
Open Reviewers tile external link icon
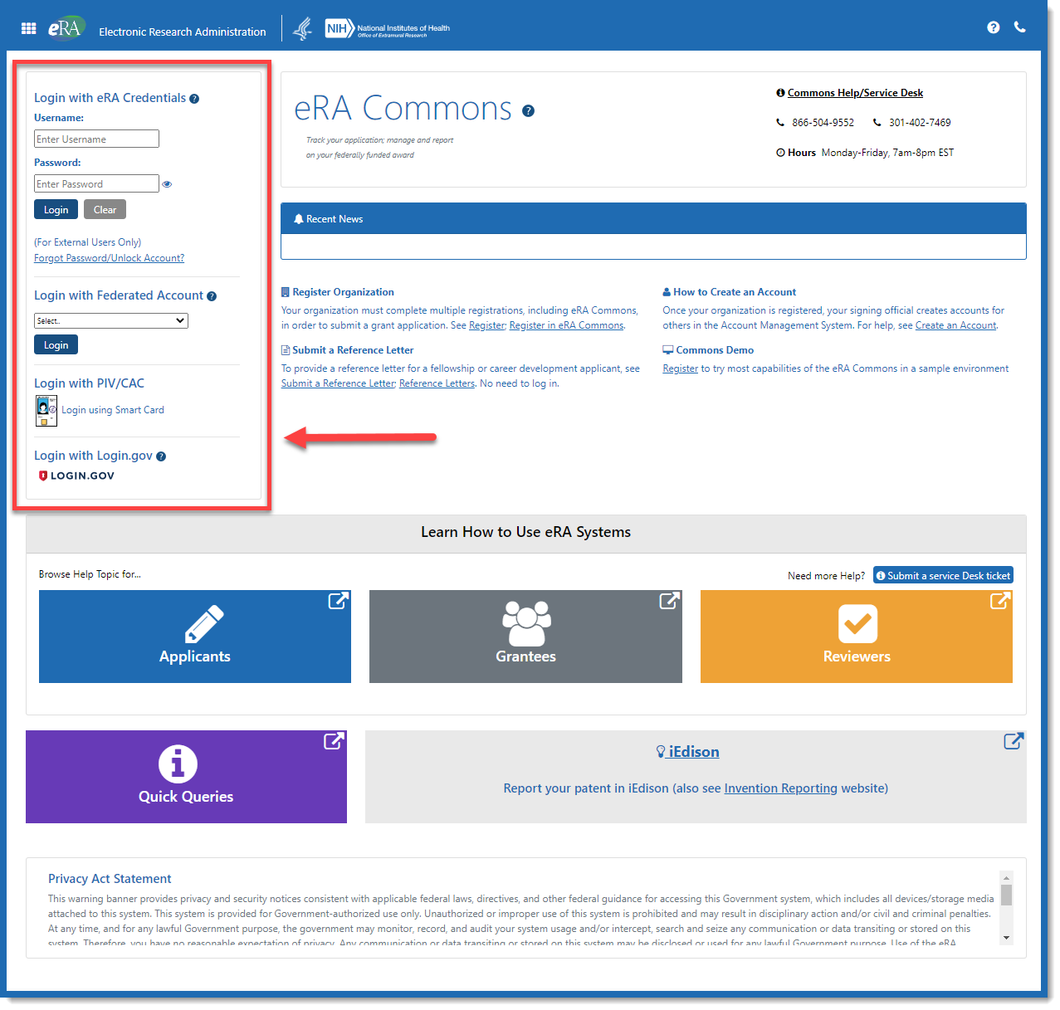click(x=1000, y=601)
